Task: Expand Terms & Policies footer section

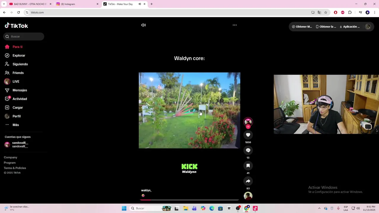Action: pyautogui.click(x=15, y=168)
